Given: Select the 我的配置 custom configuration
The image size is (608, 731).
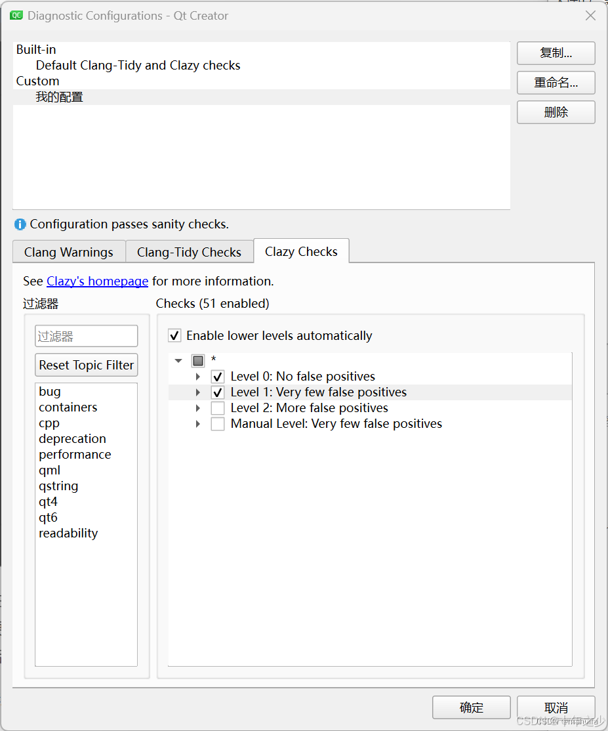Looking at the screenshot, I should (x=60, y=96).
